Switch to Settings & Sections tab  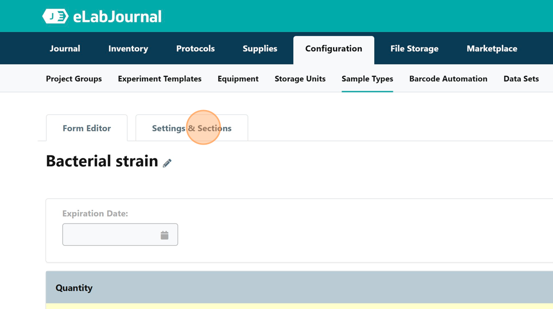click(x=192, y=128)
